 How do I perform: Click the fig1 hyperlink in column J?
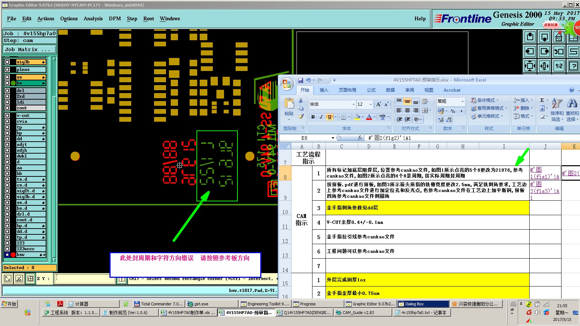(x=544, y=173)
